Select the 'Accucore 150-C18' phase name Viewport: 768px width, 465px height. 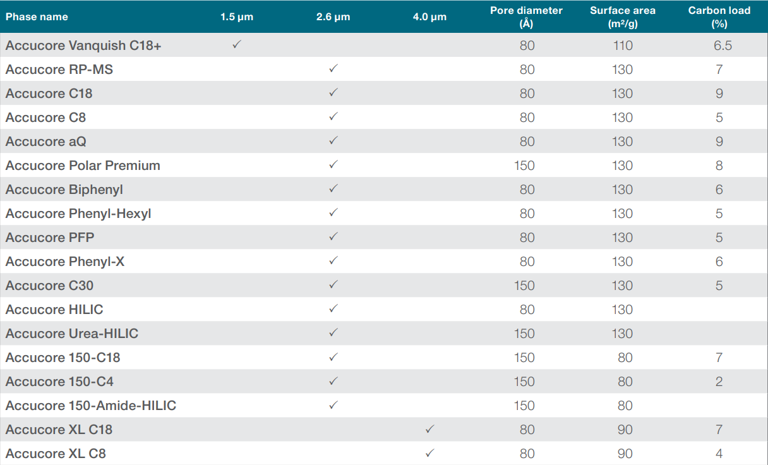click(x=63, y=358)
